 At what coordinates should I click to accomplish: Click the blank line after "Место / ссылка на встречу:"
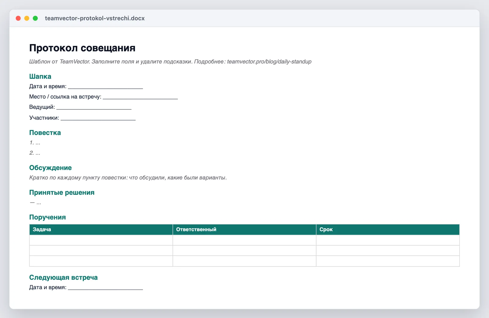[x=140, y=97]
